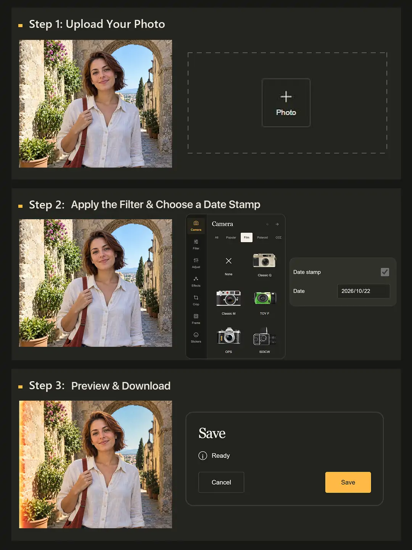Click the "Camera" panel heading

[222, 224]
